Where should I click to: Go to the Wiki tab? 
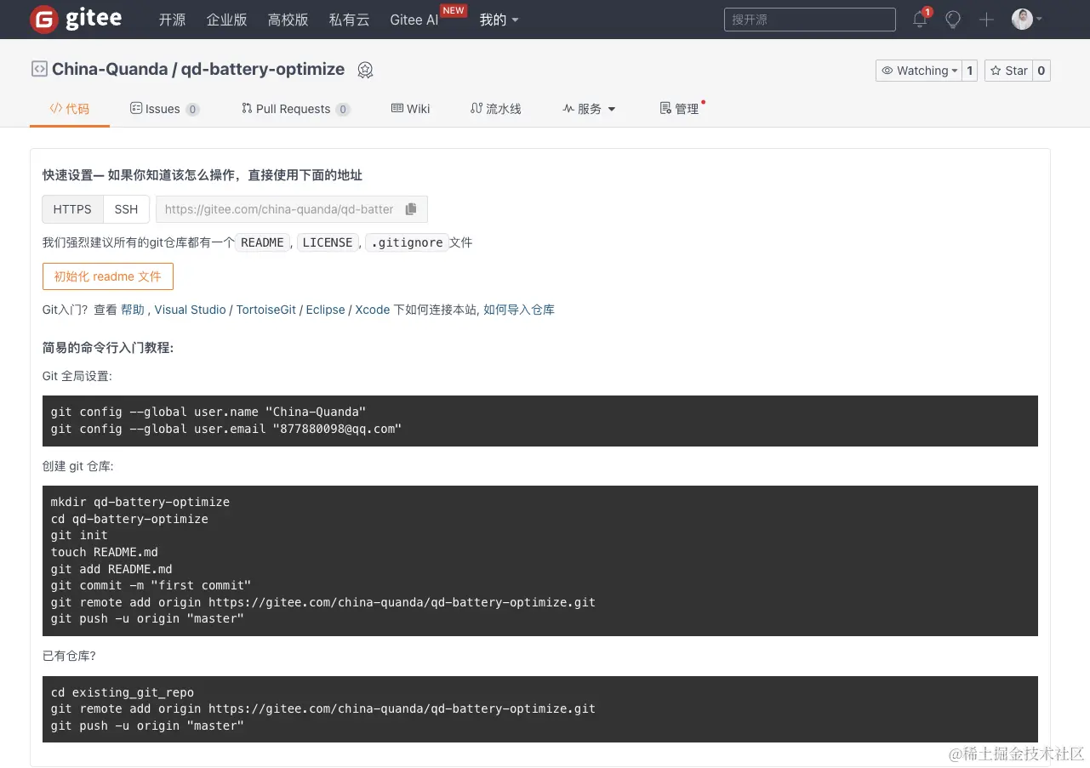pos(410,109)
